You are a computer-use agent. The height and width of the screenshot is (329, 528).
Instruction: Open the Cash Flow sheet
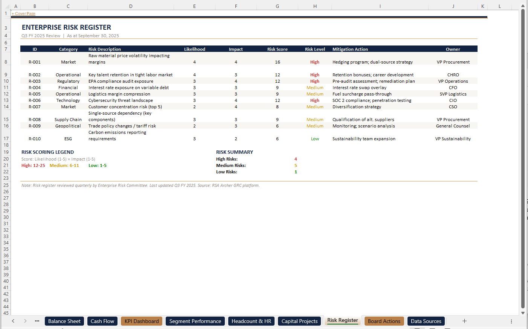coord(102,321)
